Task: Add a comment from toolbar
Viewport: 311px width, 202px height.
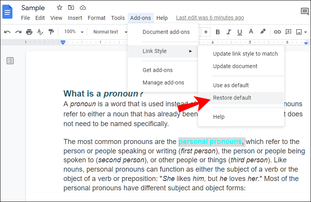Action: pos(288,32)
